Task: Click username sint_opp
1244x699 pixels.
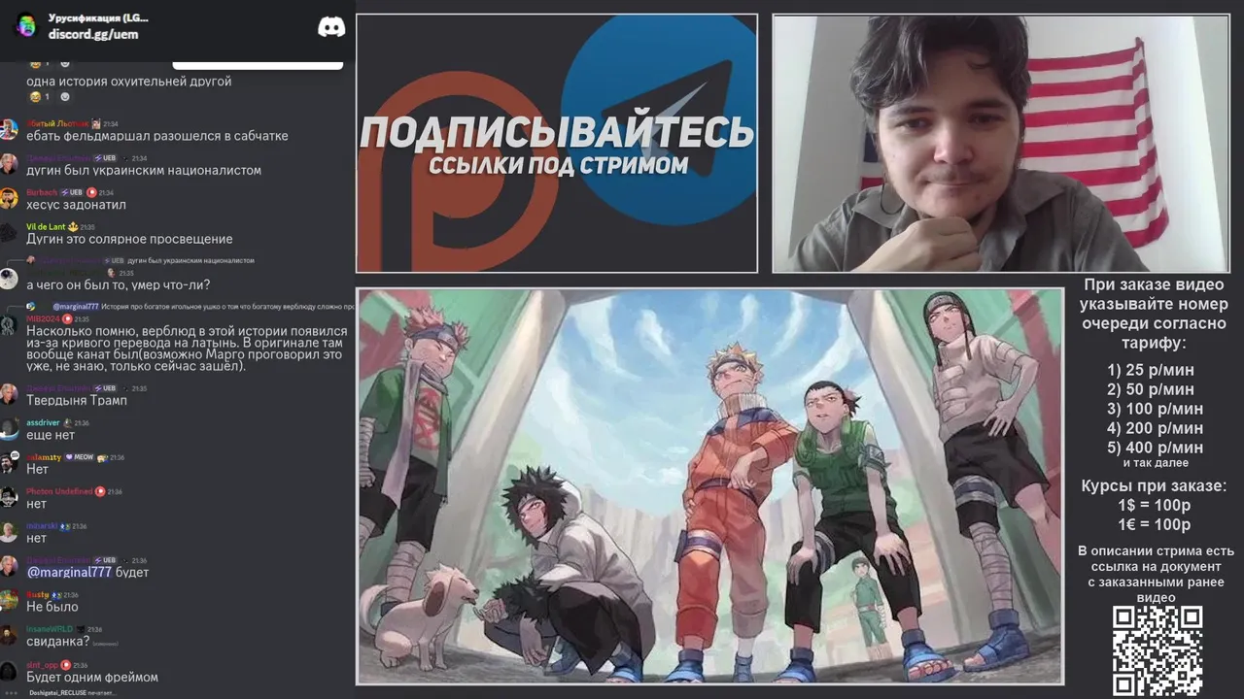Action: click(42, 665)
